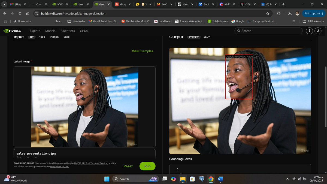The width and height of the screenshot is (327, 184).
Task: Open Microsoft Word from the taskbar
Action: (x=220, y=179)
